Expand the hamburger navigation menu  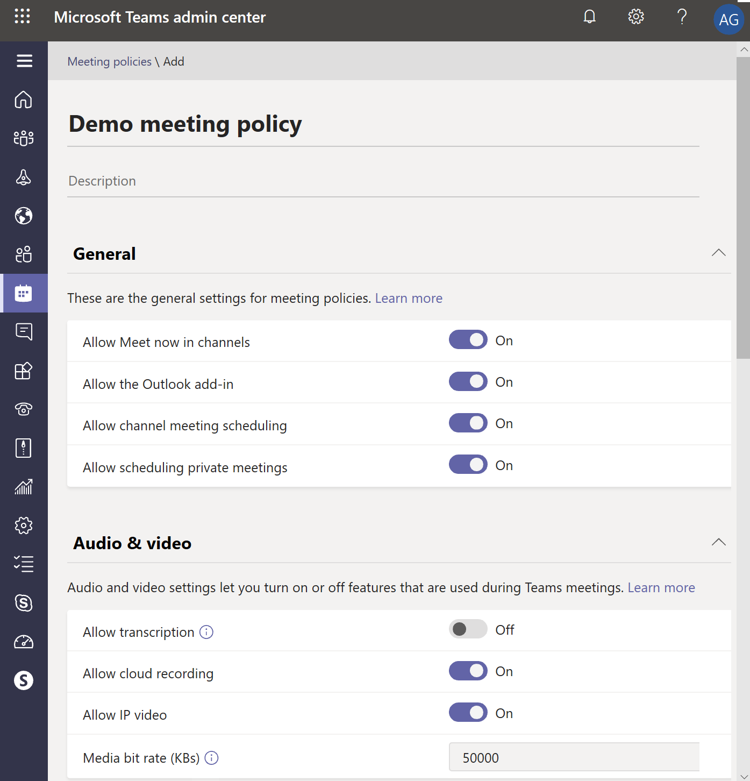coord(24,61)
